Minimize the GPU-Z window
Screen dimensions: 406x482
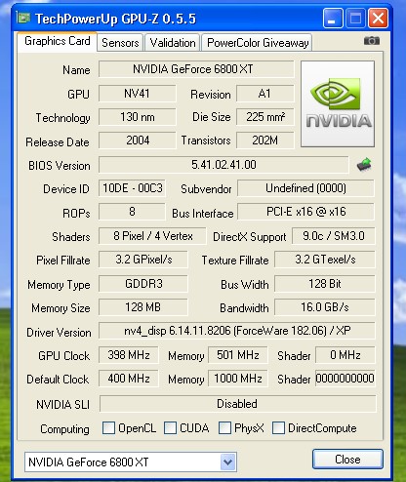pyautogui.click(x=333, y=19)
